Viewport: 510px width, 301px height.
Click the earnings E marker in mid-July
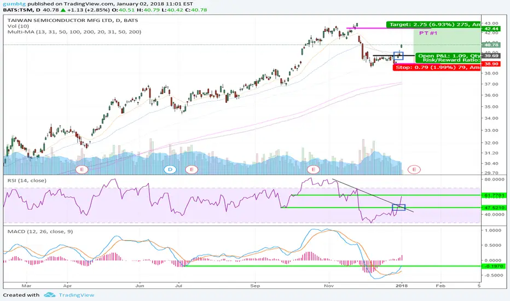point(192,170)
